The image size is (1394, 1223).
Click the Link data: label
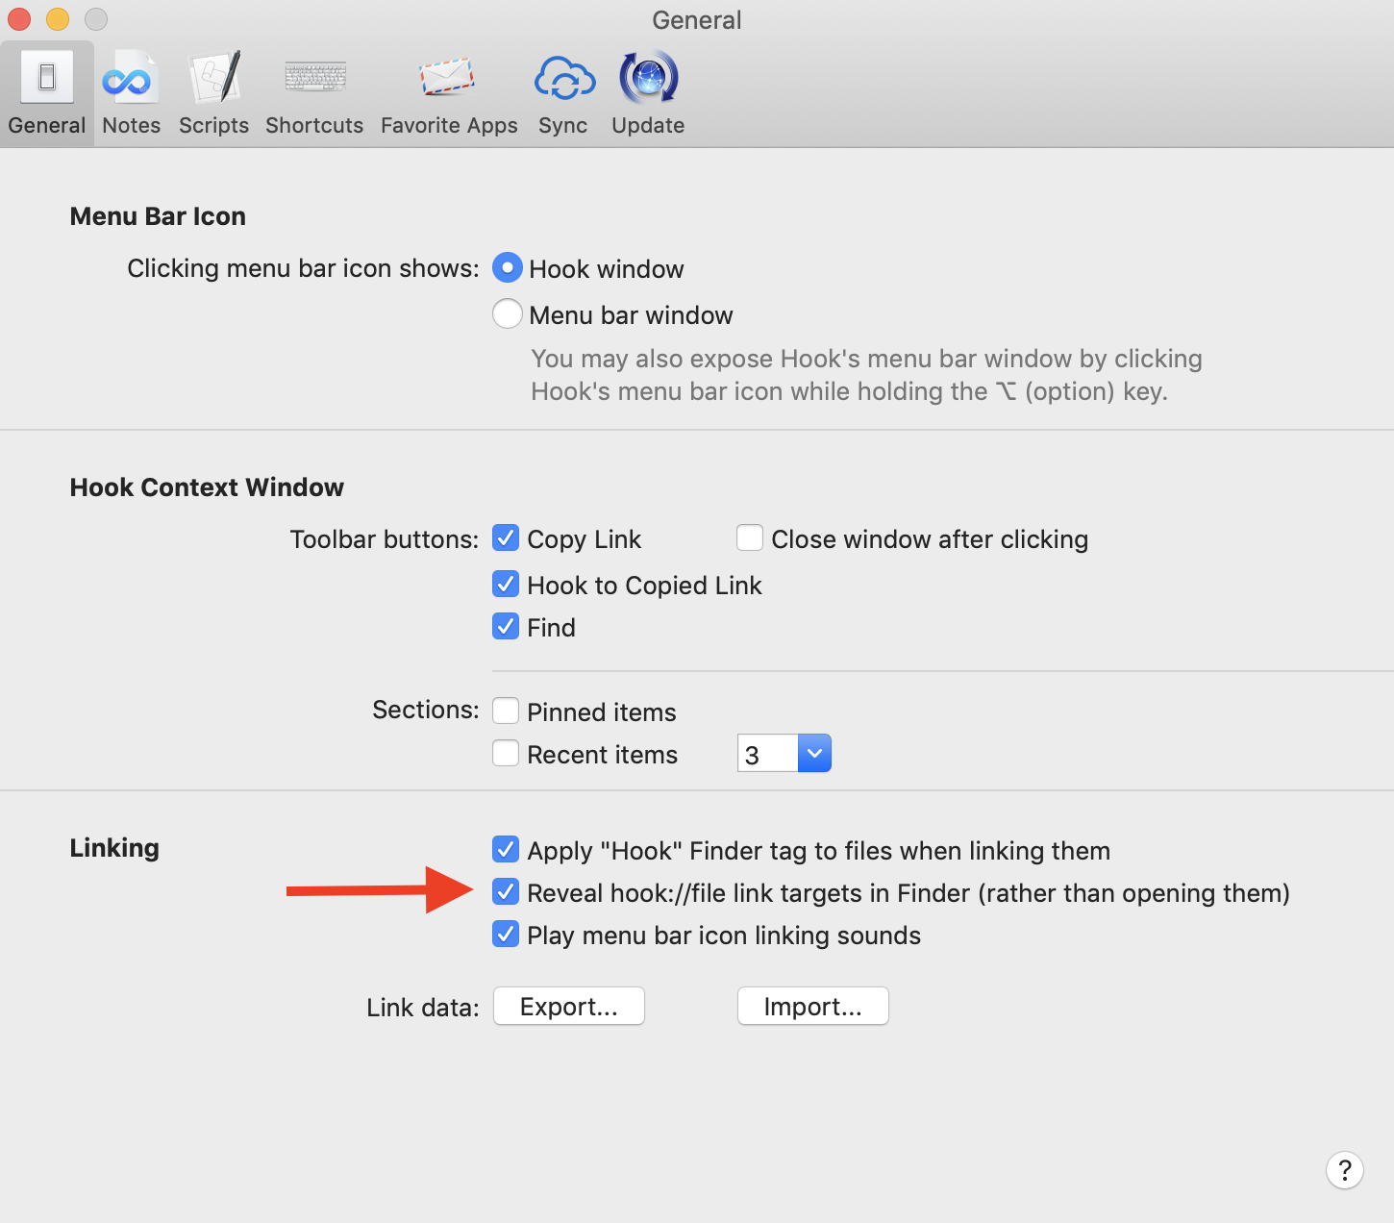[423, 1008]
